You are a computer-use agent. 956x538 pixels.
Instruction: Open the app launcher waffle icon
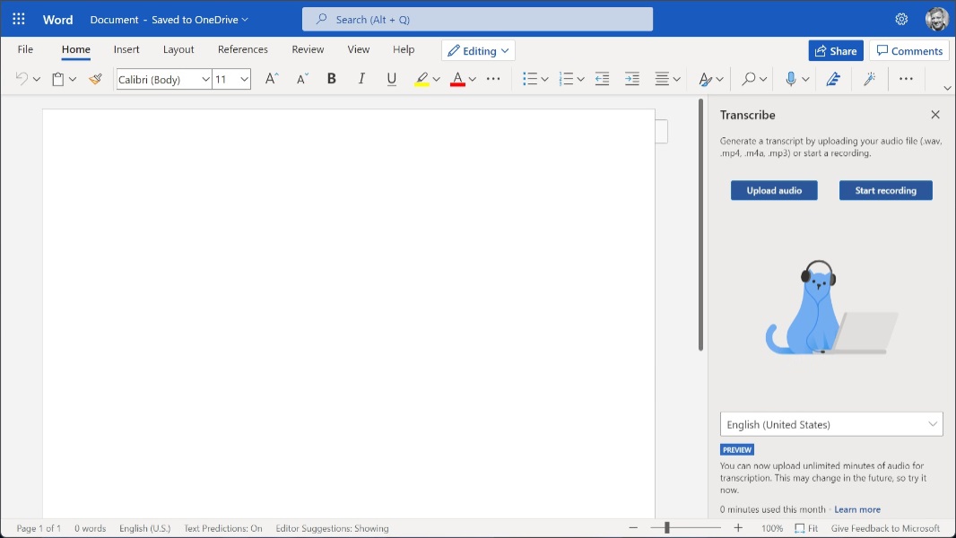point(18,19)
